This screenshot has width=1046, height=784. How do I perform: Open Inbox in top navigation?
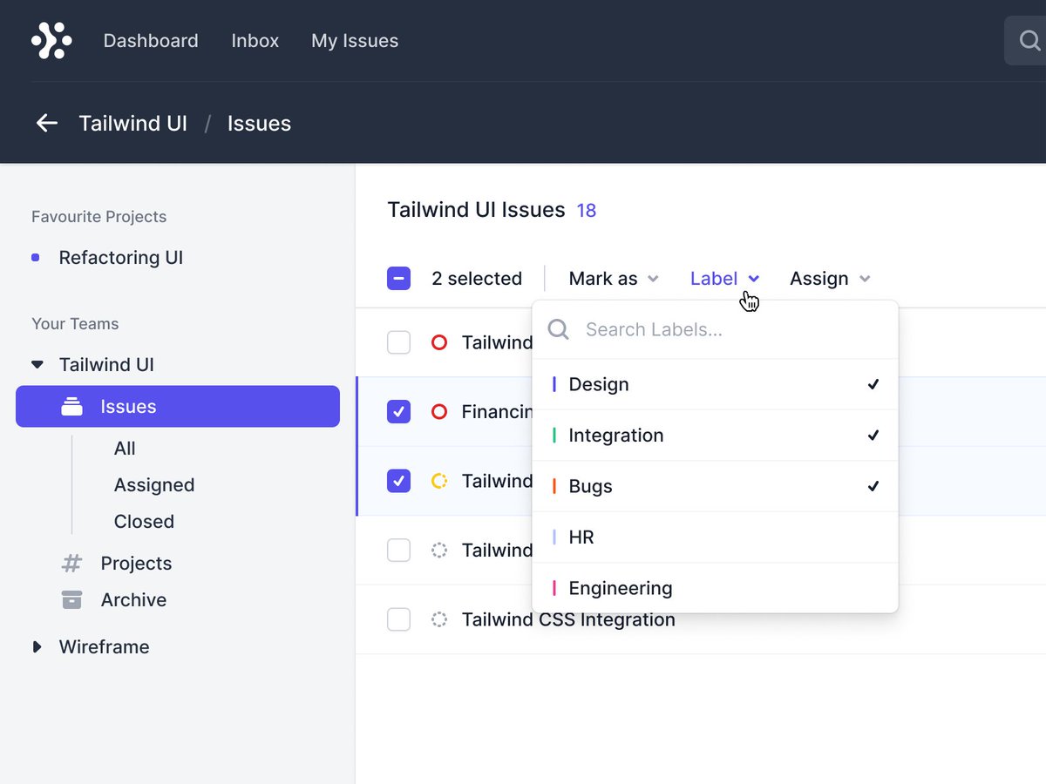(x=255, y=41)
